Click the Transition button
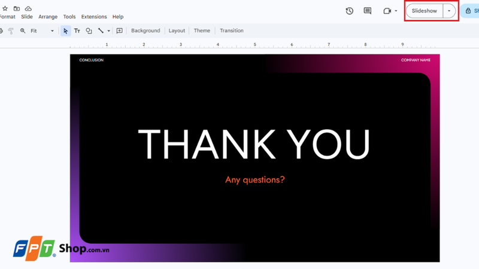Viewport: 479px width, 269px height. [232, 31]
